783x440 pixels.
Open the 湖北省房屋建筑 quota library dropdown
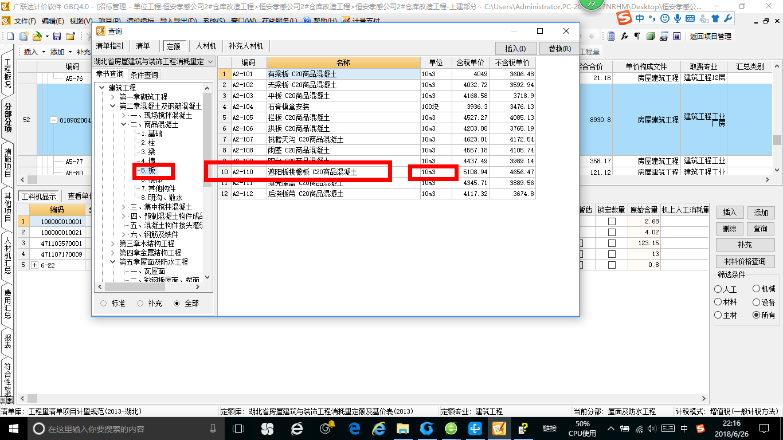click(x=210, y=61)
